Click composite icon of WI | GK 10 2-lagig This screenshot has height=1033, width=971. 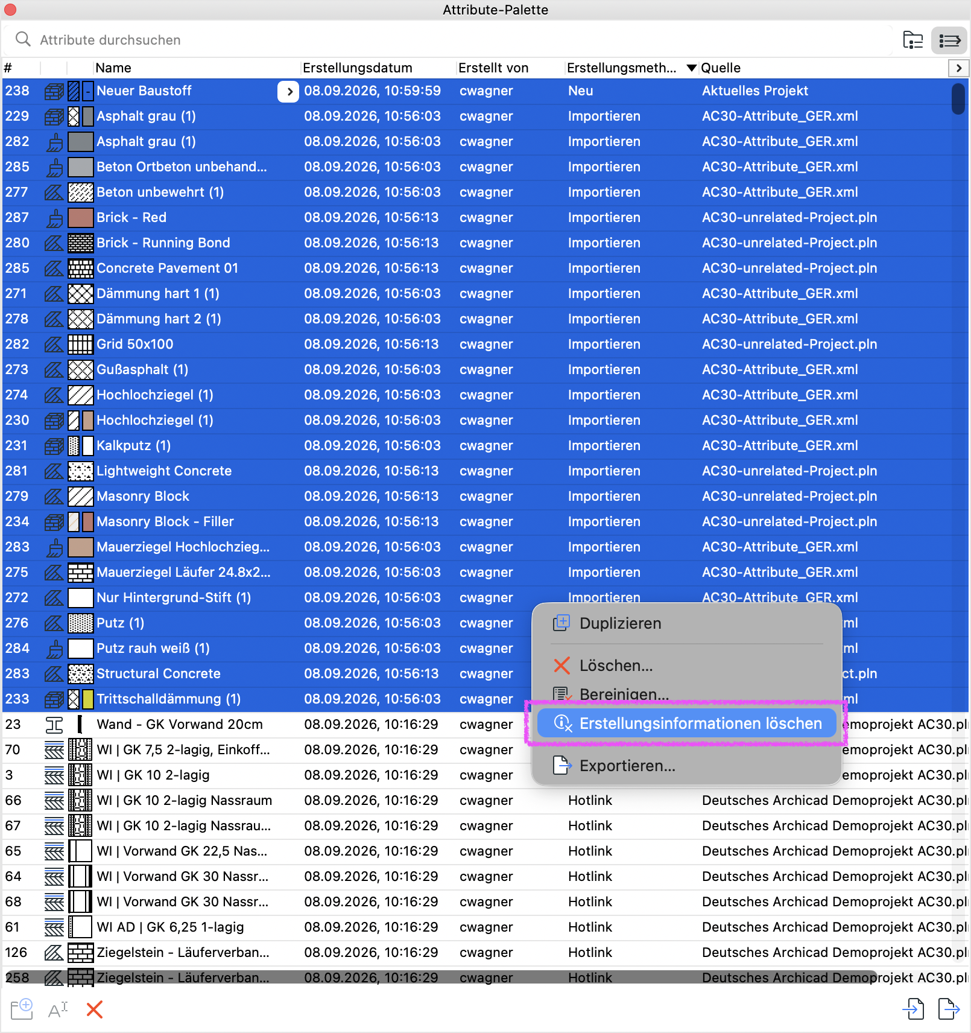tap(54, 775)
